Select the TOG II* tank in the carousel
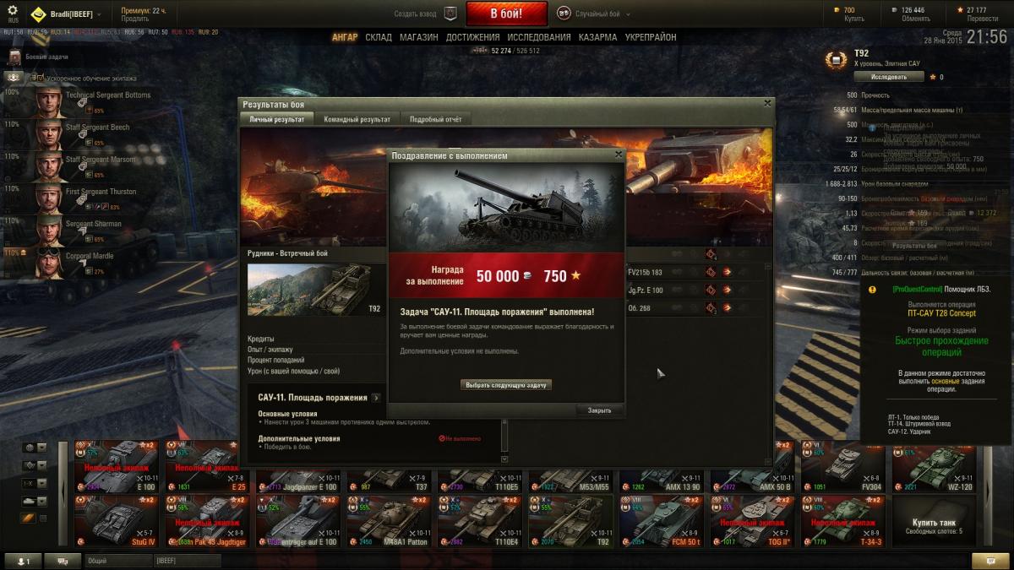The image size is (1014, 570). [752, 521]
